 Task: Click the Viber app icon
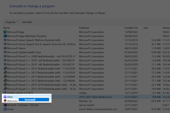pos(5,97)
